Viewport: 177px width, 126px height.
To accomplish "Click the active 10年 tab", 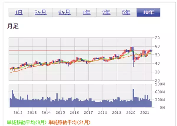I will point(148,13).
